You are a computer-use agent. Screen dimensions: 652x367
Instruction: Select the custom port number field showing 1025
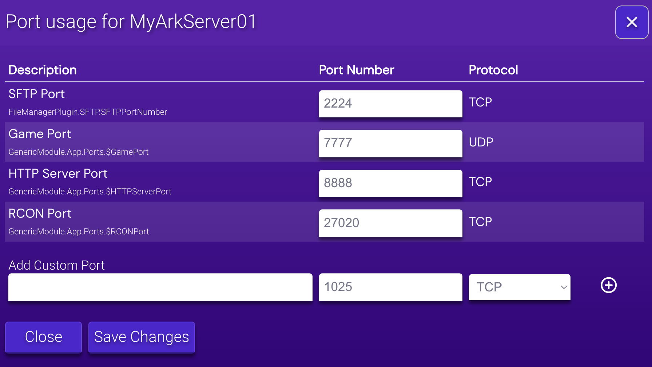click(x=390, y=287)
